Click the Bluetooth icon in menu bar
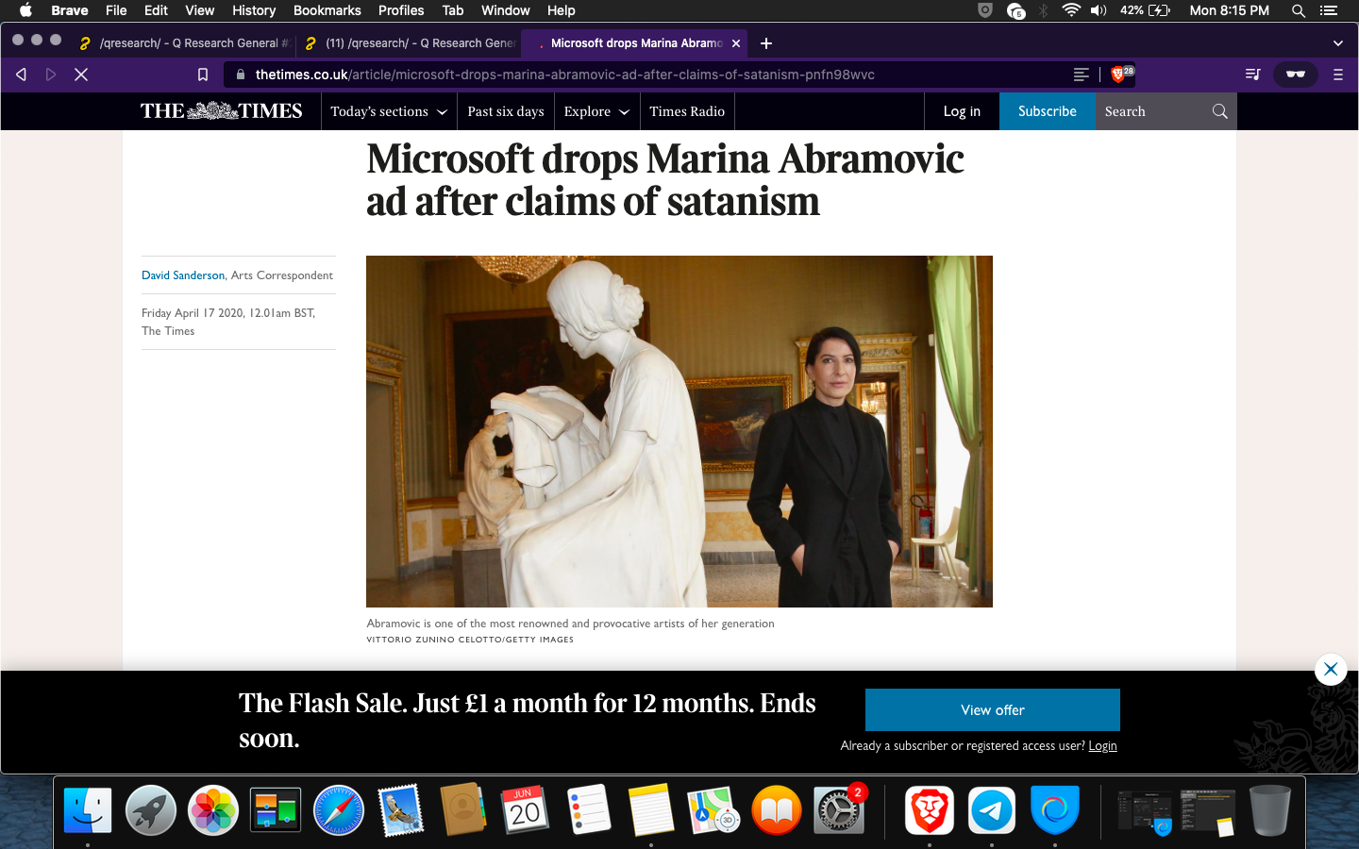Screen dimensions: 1359x849 (1043, 10)
